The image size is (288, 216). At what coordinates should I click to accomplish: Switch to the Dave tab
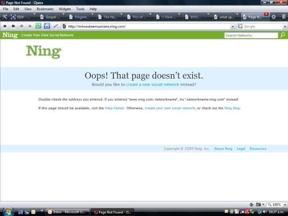pos(168,17)
